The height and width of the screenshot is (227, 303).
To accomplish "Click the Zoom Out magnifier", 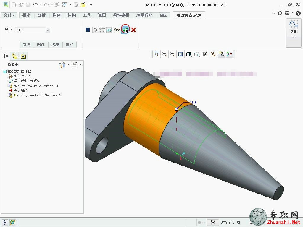I will pyautogui.click(x=173, y=54).
